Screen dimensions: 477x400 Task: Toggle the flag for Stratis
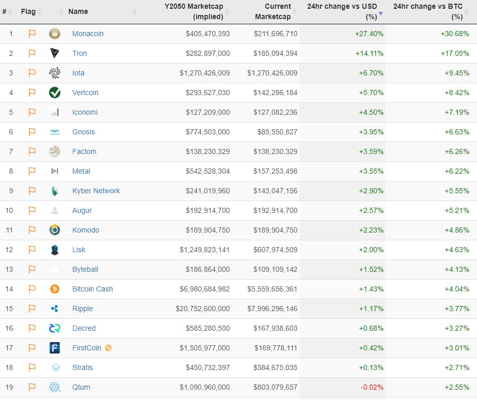pos(32,367)
